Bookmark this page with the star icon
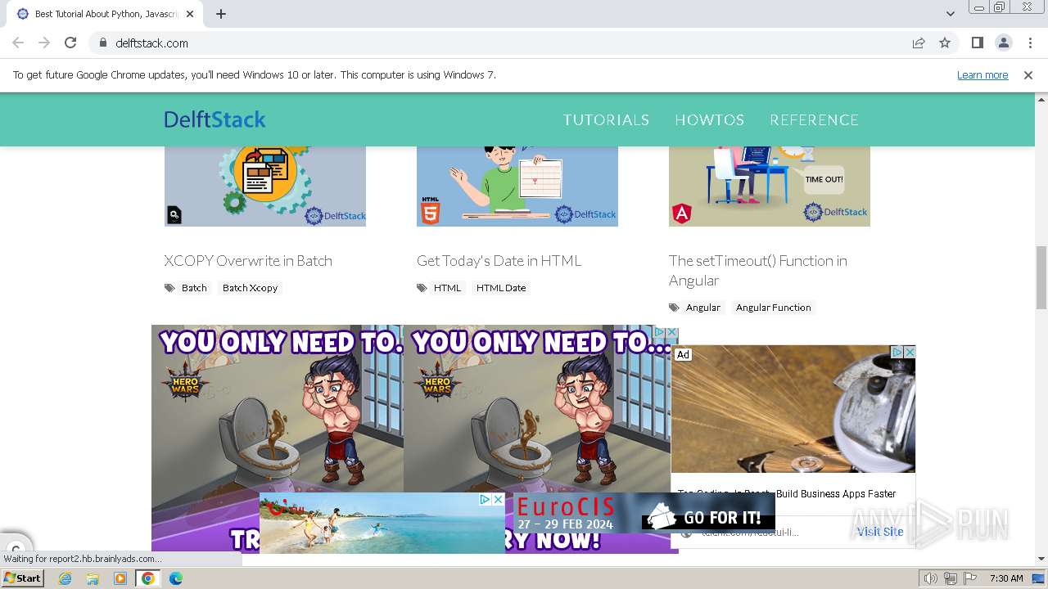The height and width of the screenshot is (589, 1048). 945,43
